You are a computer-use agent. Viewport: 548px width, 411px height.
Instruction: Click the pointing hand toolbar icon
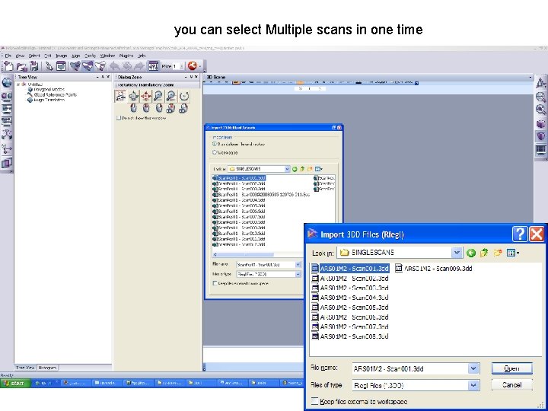49,65
